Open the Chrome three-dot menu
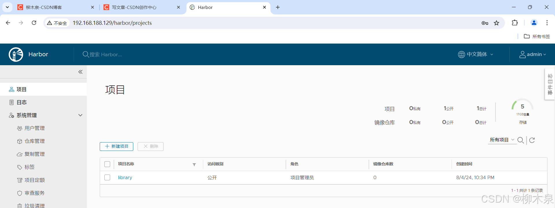This screenshot has width=555, height=208. click(547, 23)
